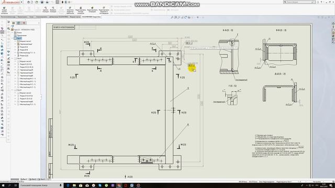Click the Open document icon
This screenshot has height=188, width=335.
click(37, 2)
